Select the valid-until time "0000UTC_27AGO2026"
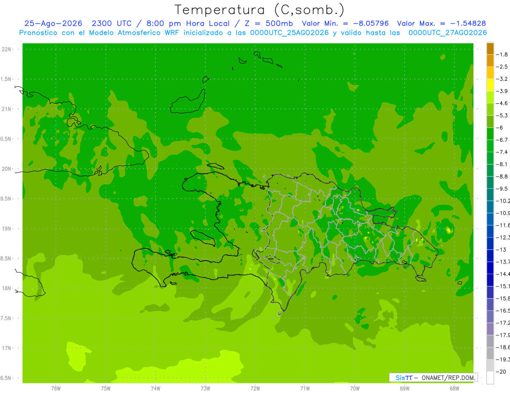 448,33
